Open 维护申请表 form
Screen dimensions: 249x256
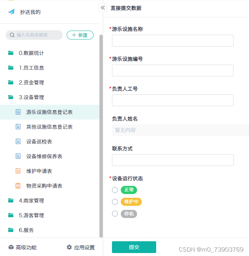pyautogui.click(x=50, y=171)
